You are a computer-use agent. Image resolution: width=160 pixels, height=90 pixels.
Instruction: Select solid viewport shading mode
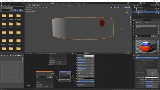tap(126, 7)
